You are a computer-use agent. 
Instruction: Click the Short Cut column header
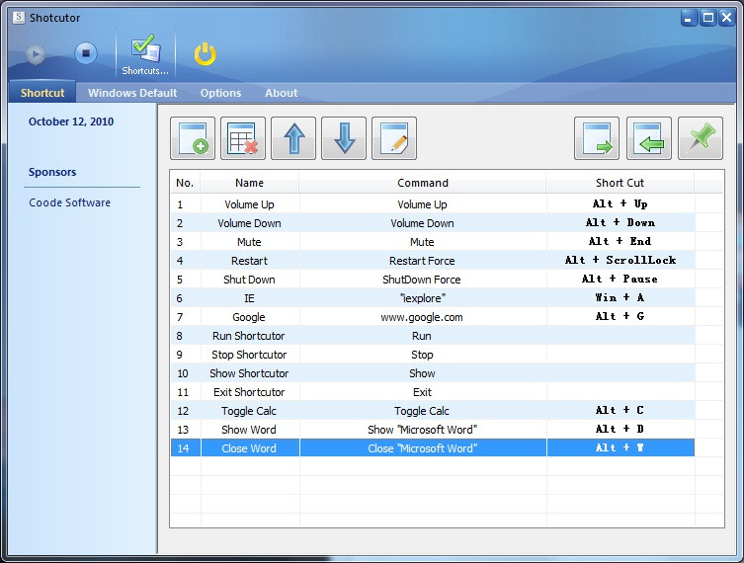tap(620, 183)
